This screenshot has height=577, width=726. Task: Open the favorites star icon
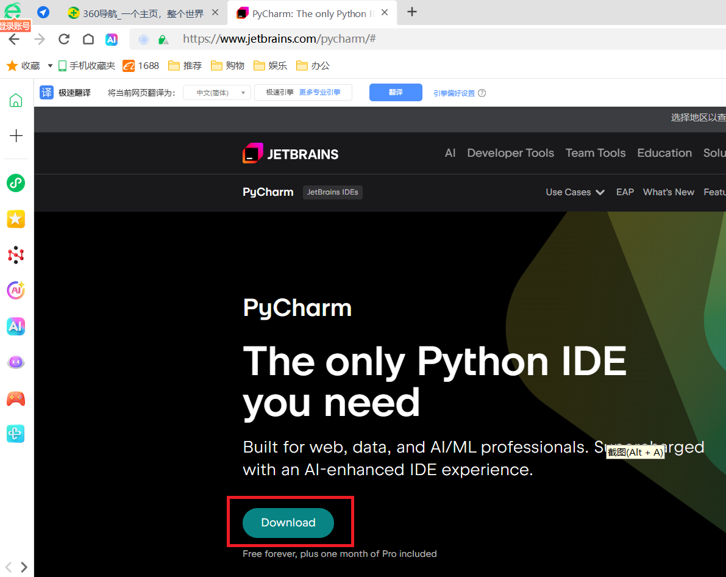click(12, 66)
